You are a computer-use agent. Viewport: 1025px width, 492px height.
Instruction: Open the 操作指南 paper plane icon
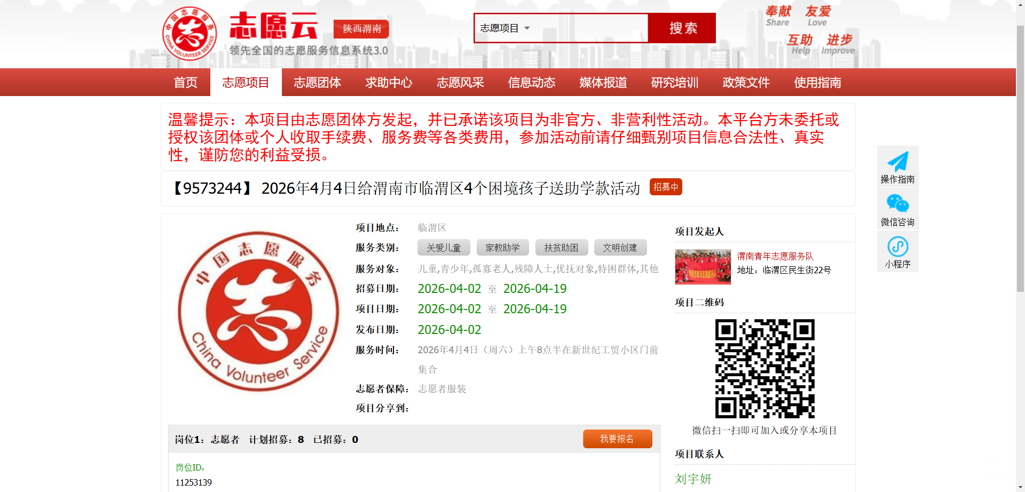point(897,162)
